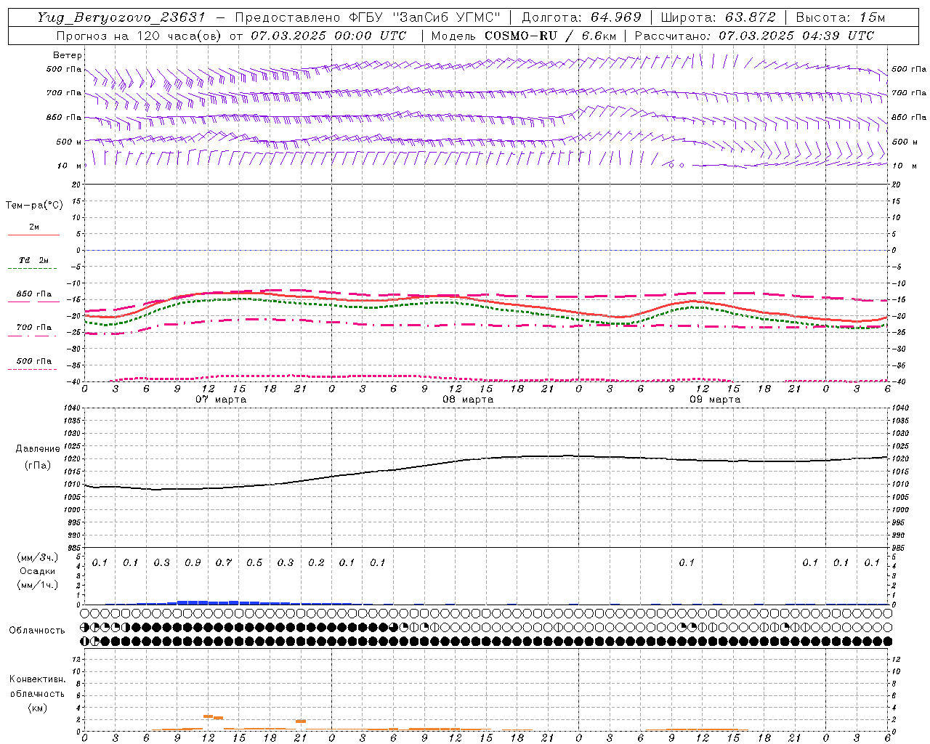
Task: Select the 500 м wind level label on left
Action: [x=69, y=142]
